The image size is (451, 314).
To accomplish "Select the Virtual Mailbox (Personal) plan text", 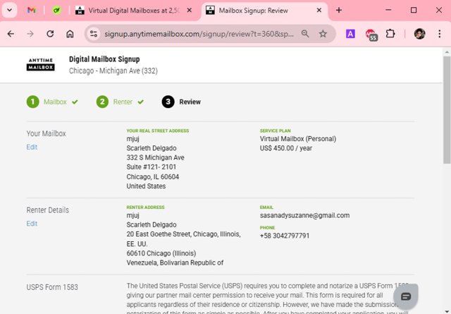I will pyautogui.click(x=297, y=138).
